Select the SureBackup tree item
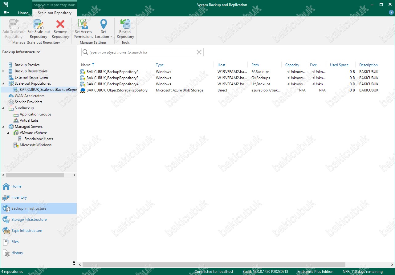This screenshot has width=395, height=275. [x=24, y=108]
